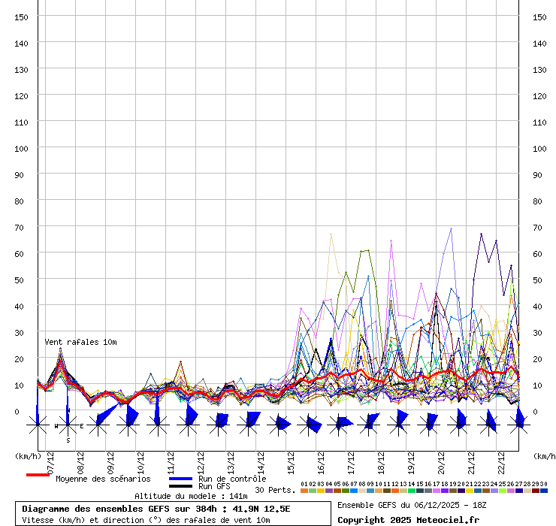Viewport: 556px width, 526px height.
Task: Click the wind direction rose above 20/12
Action: [x=428, y=425]
